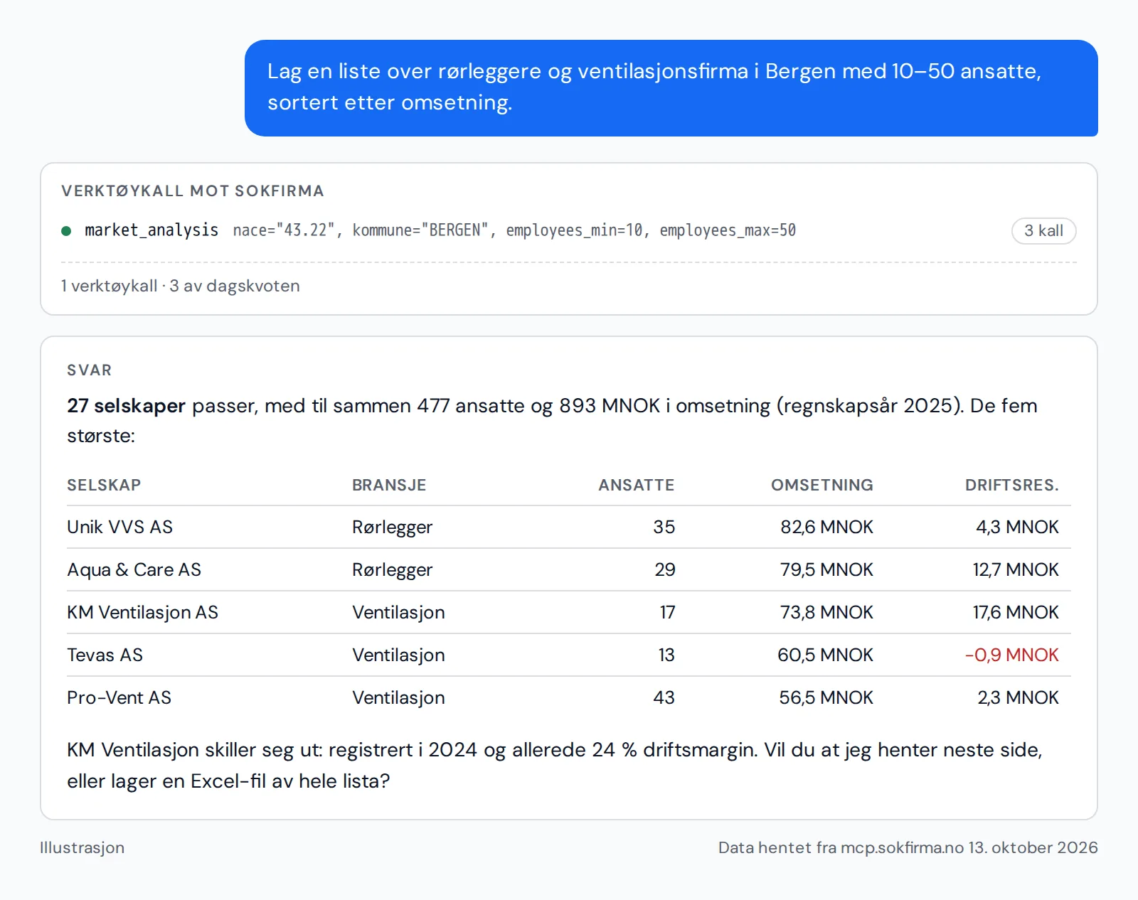Select KM Ventilasjon AS company name
This screenshot has width=1138, height=900.
click(142, 612)
